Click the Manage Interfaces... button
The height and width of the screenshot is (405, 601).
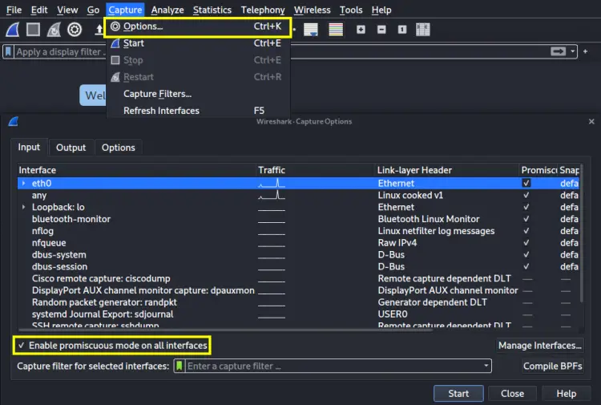(539, 346)
